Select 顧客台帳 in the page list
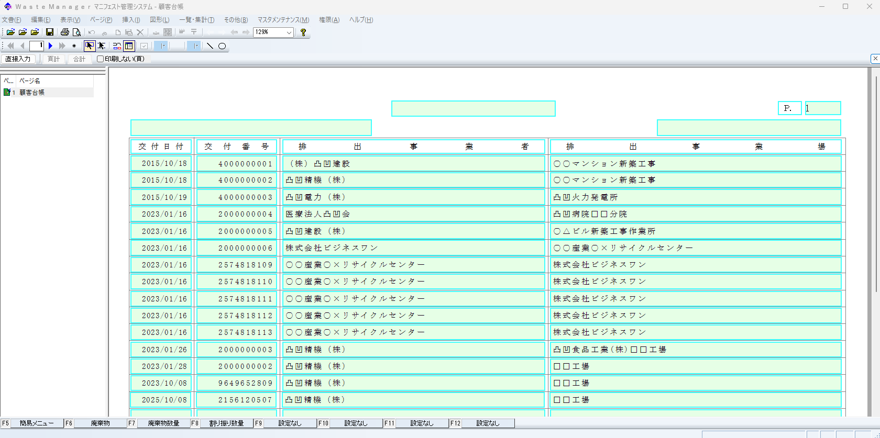This screenshot has height=438, width=880. 32,93
